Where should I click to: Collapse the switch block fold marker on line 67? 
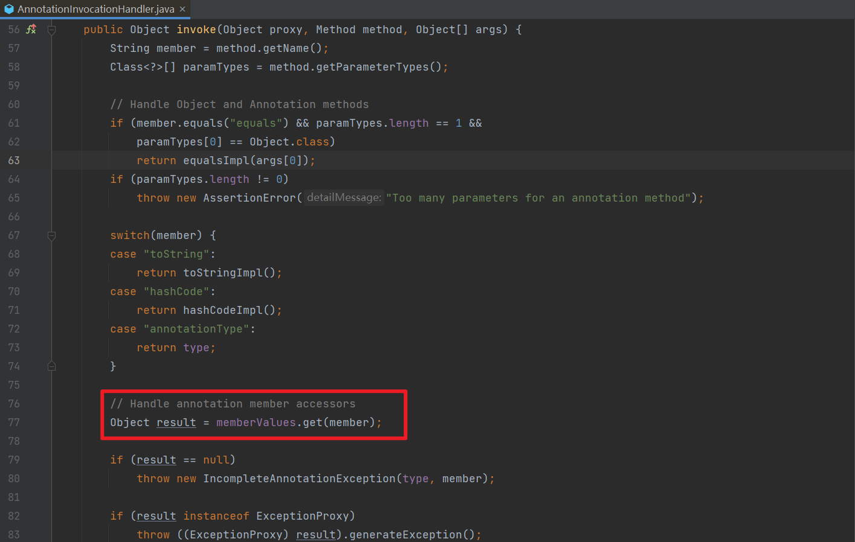coord(51,235)
